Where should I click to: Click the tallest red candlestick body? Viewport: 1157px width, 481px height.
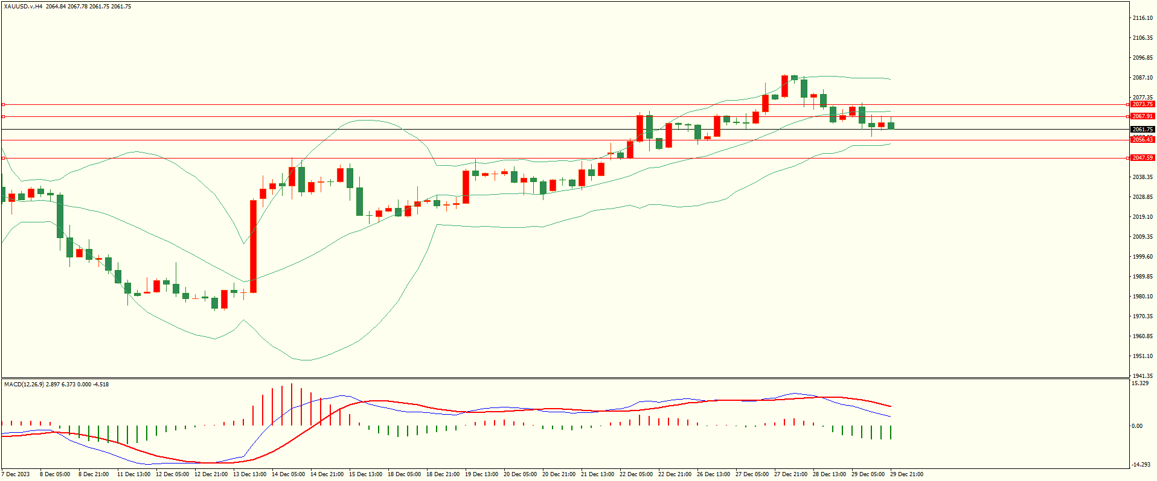click(x=254, y=247)
